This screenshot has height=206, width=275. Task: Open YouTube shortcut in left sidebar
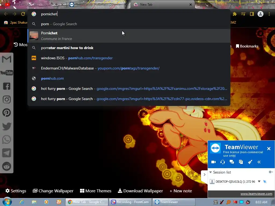6,72
